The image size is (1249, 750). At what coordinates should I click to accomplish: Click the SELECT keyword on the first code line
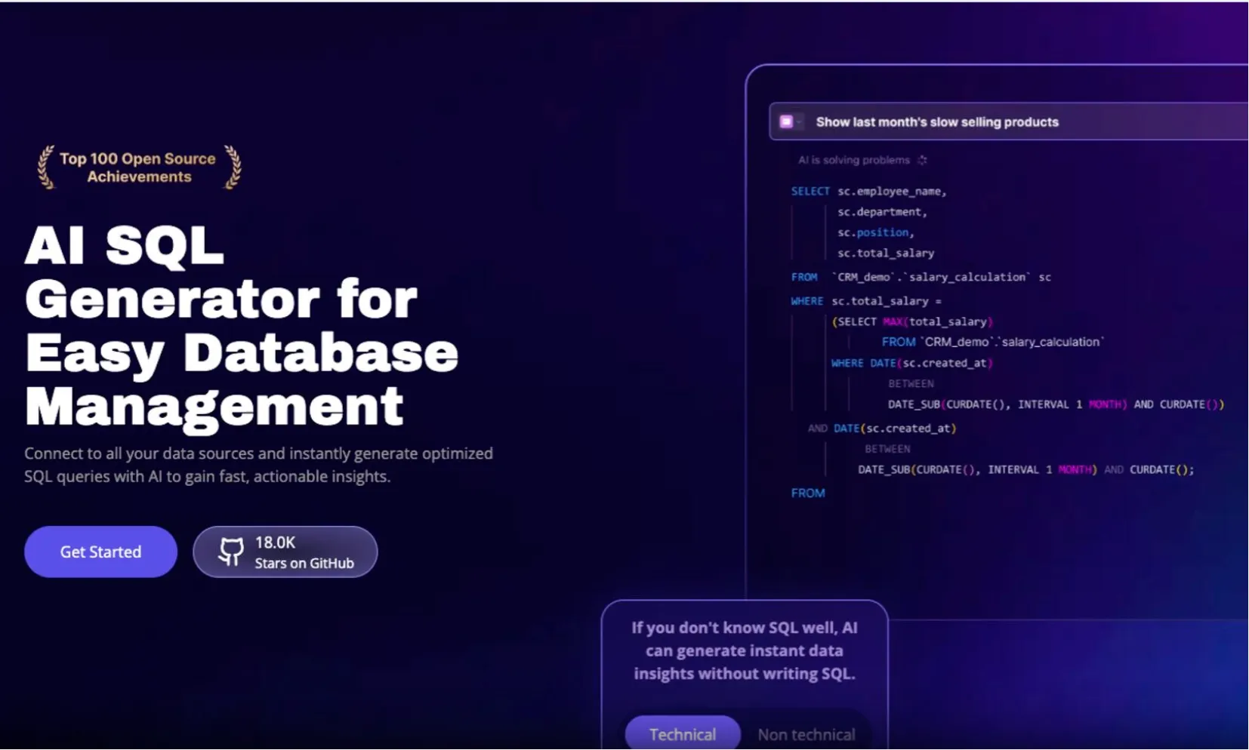tap(810, 192)
